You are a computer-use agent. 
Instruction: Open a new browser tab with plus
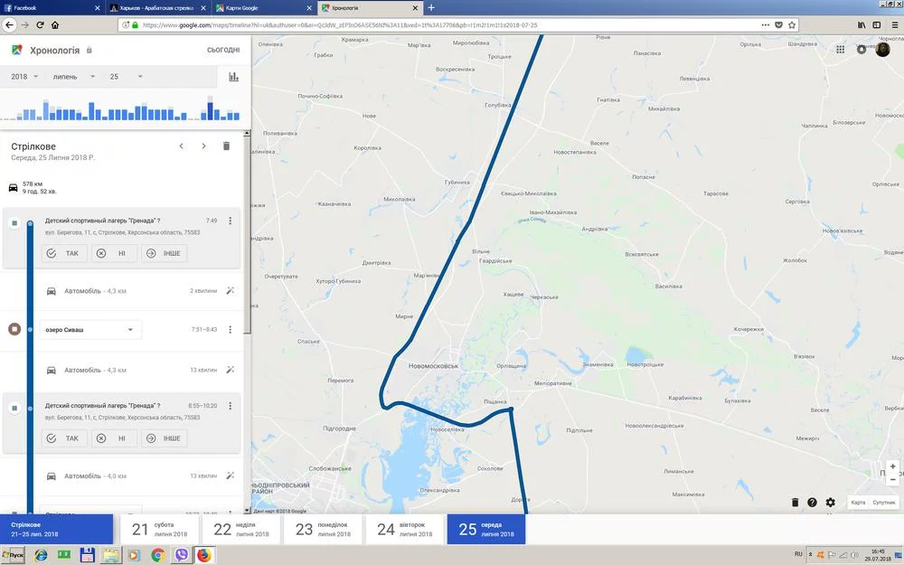tap(431, 8)
